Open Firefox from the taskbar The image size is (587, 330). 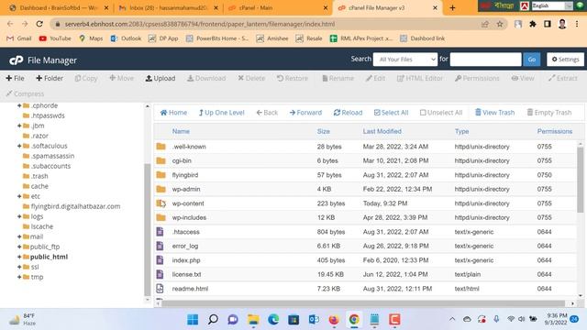point(334,320)
